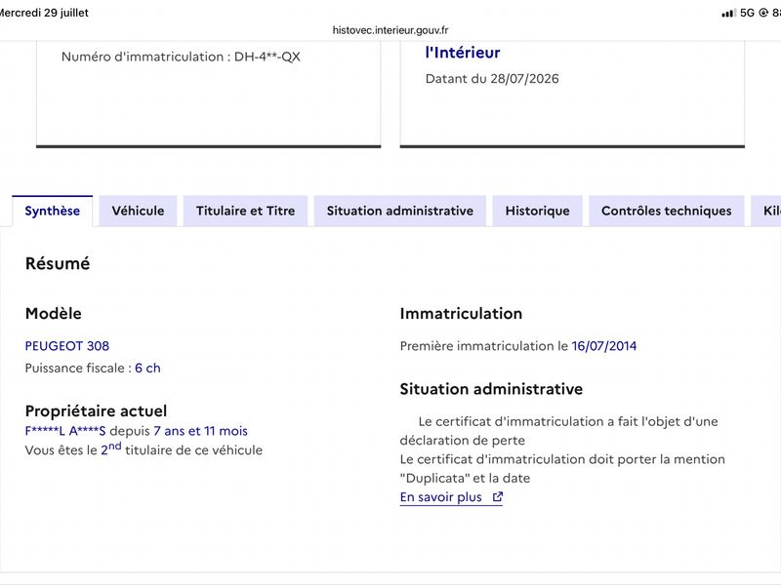Tap the histovec.interieur.gouv.fr address bar

(390, 30)
